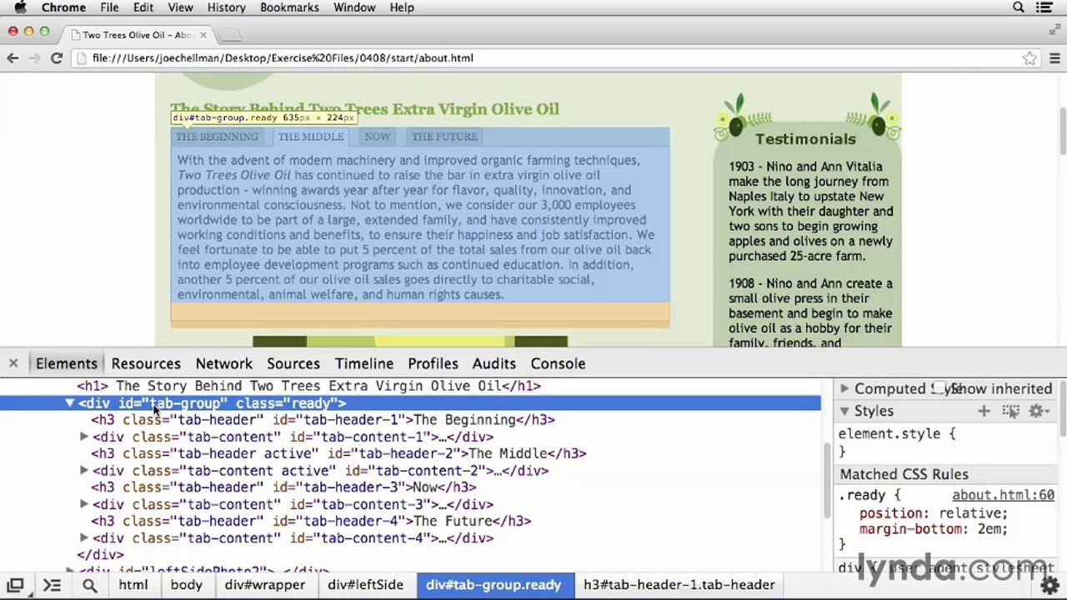Toggle the Show inherited checkbox
The image size is (1067, 600).
tap(940, 388)
